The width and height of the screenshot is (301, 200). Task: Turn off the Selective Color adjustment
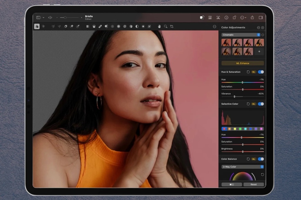click(261, 104)
